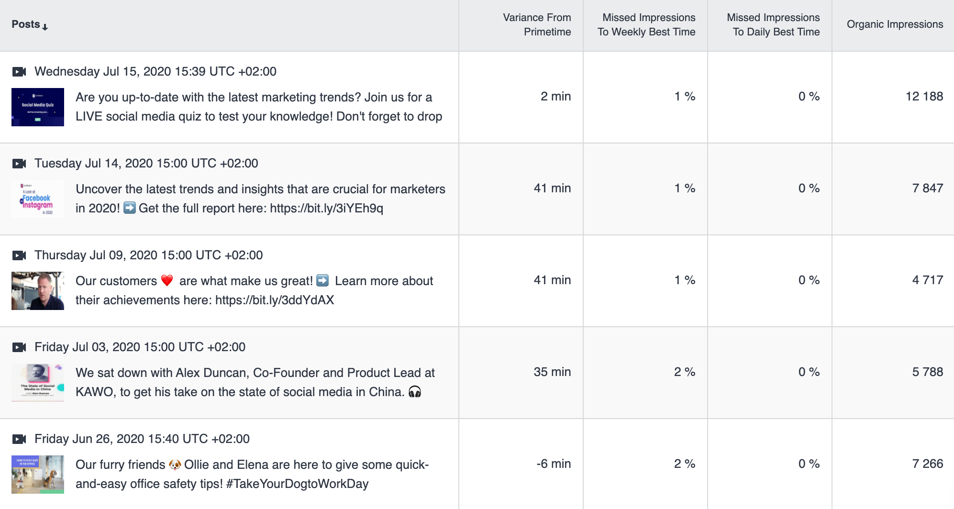This screenshot has width=954, height=509.
Task: Open the office dogs safety tips thumbnail
Action: [38, 475]
